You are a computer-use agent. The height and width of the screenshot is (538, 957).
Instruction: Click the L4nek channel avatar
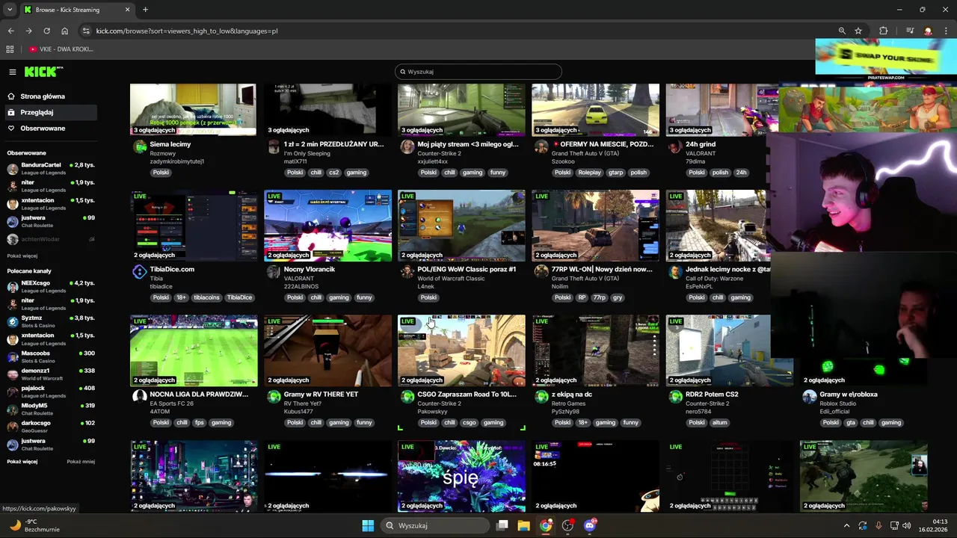click(407, 273)
